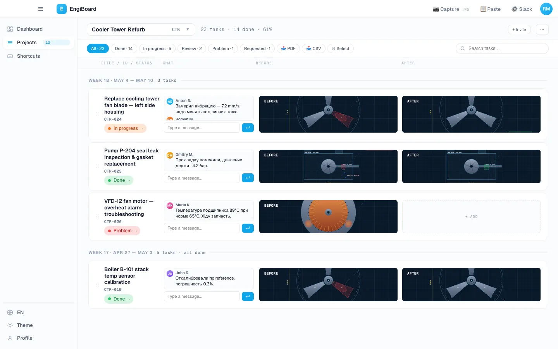Send message in CTR-025 chat
The height and width of the screenshot is (349, 558).
(248, 178)
